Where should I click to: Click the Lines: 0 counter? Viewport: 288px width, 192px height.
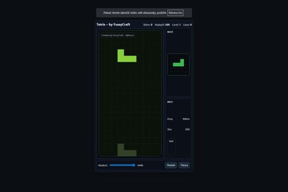[187, 25]
